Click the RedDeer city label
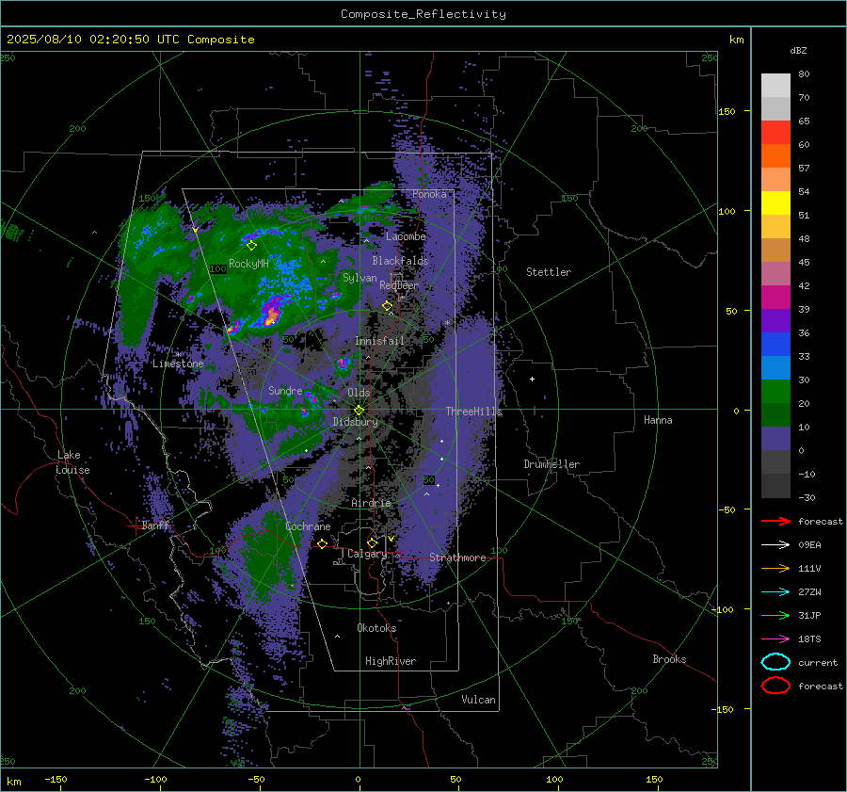This screenshot has height=792, width=847. (399, 285)
